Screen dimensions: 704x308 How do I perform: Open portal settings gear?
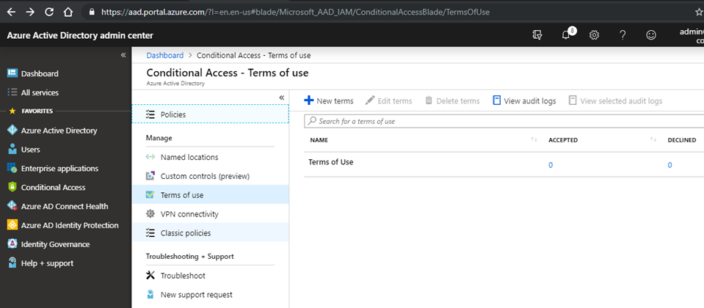[594, 35]
